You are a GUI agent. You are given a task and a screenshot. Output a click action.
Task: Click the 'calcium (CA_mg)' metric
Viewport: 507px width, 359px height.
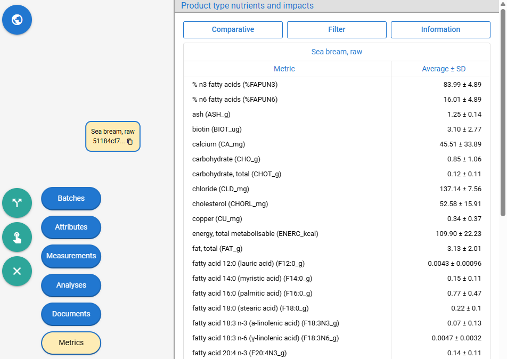[x=218, y=144]
